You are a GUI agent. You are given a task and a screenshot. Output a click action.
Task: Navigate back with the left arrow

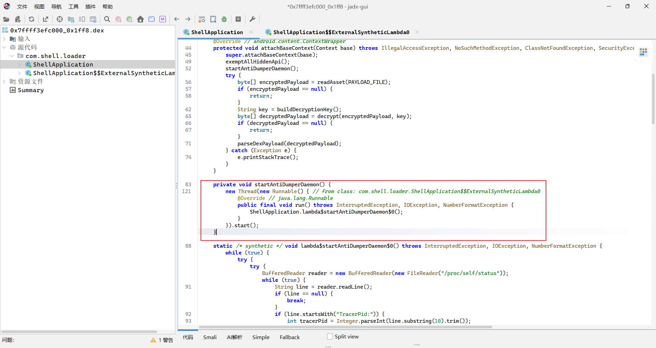[x=177, y=19]
